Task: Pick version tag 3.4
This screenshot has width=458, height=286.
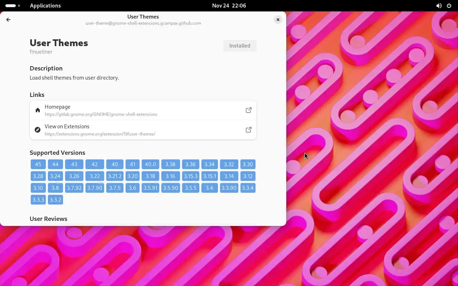Action: [209, 188]
